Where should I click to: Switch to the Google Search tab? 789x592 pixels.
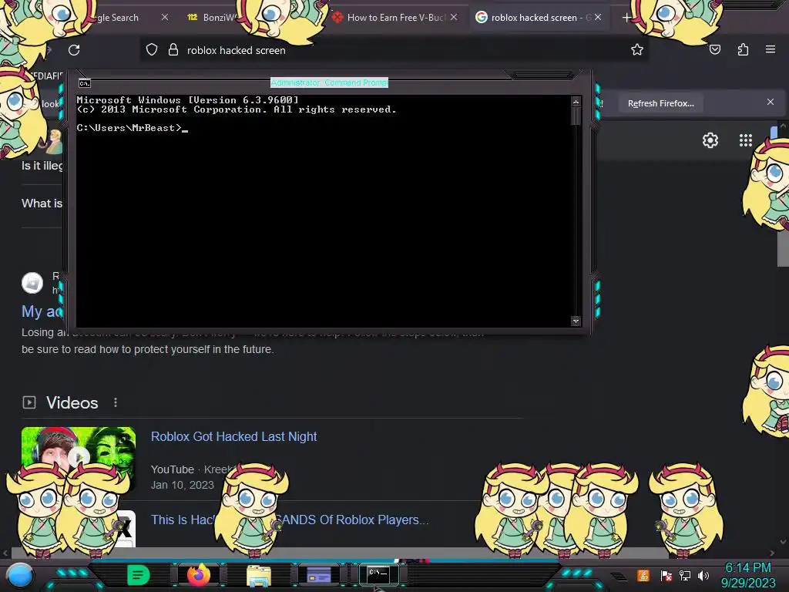click(x=116, y=17)
